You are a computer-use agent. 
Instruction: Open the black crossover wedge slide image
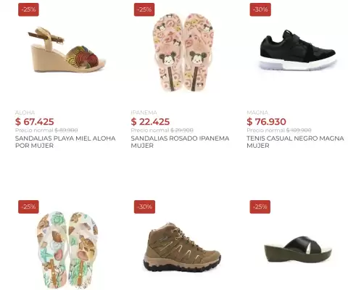[298, 249]
